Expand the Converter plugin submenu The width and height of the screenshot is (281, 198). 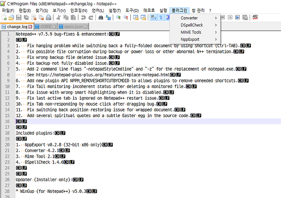(x=195, y=18)
